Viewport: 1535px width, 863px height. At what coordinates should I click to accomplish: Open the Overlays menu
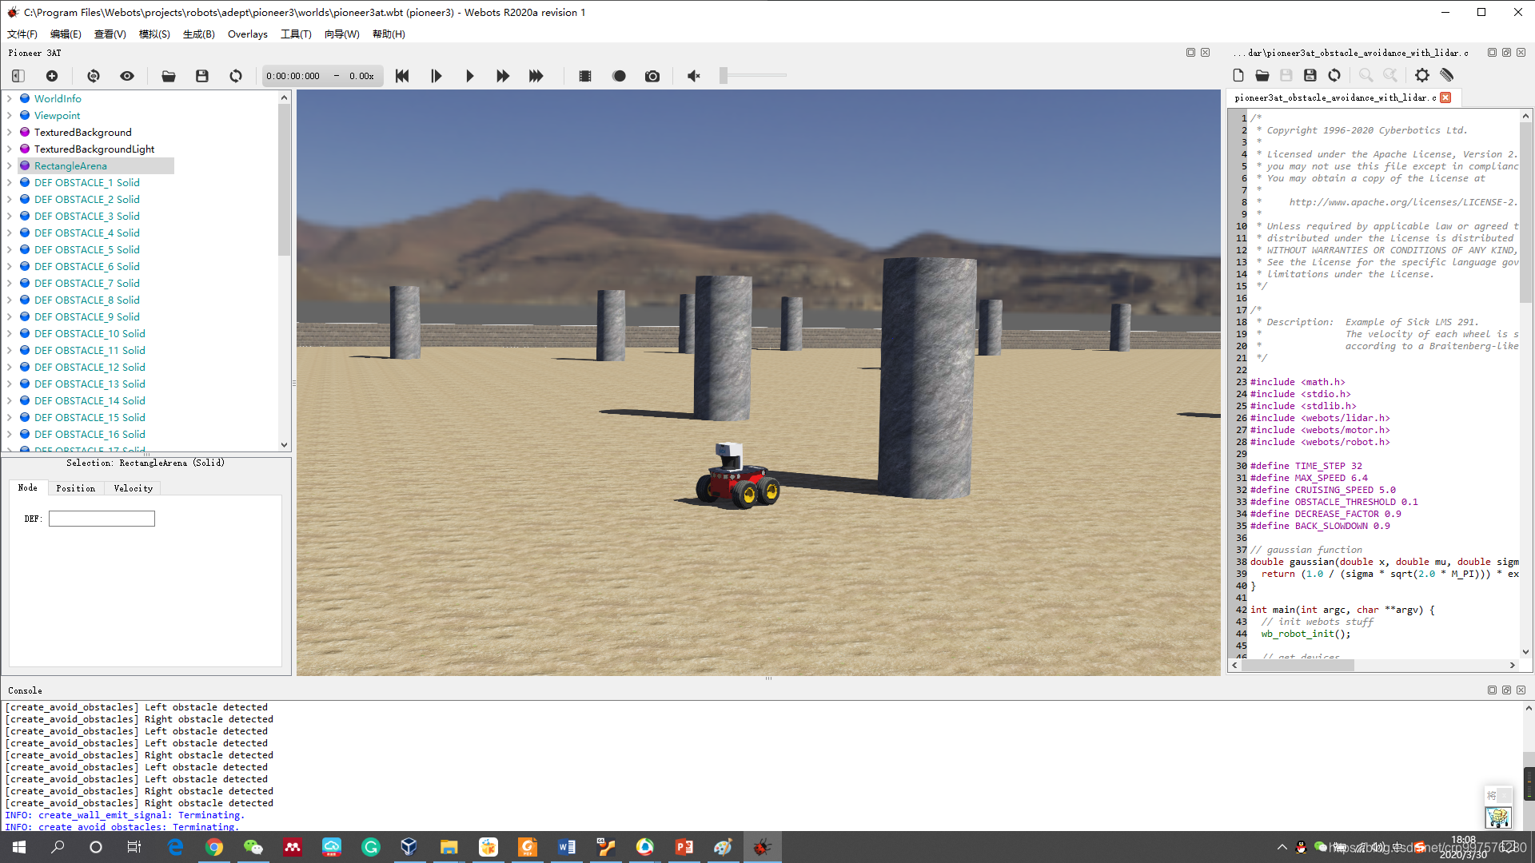click(248, 34)
